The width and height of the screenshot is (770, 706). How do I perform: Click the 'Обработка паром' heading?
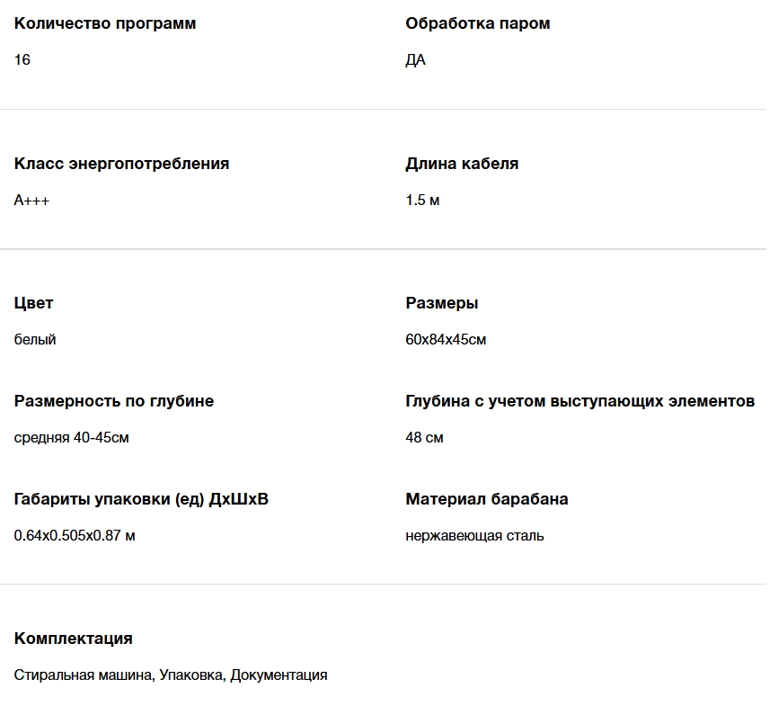tap(477, 23)
